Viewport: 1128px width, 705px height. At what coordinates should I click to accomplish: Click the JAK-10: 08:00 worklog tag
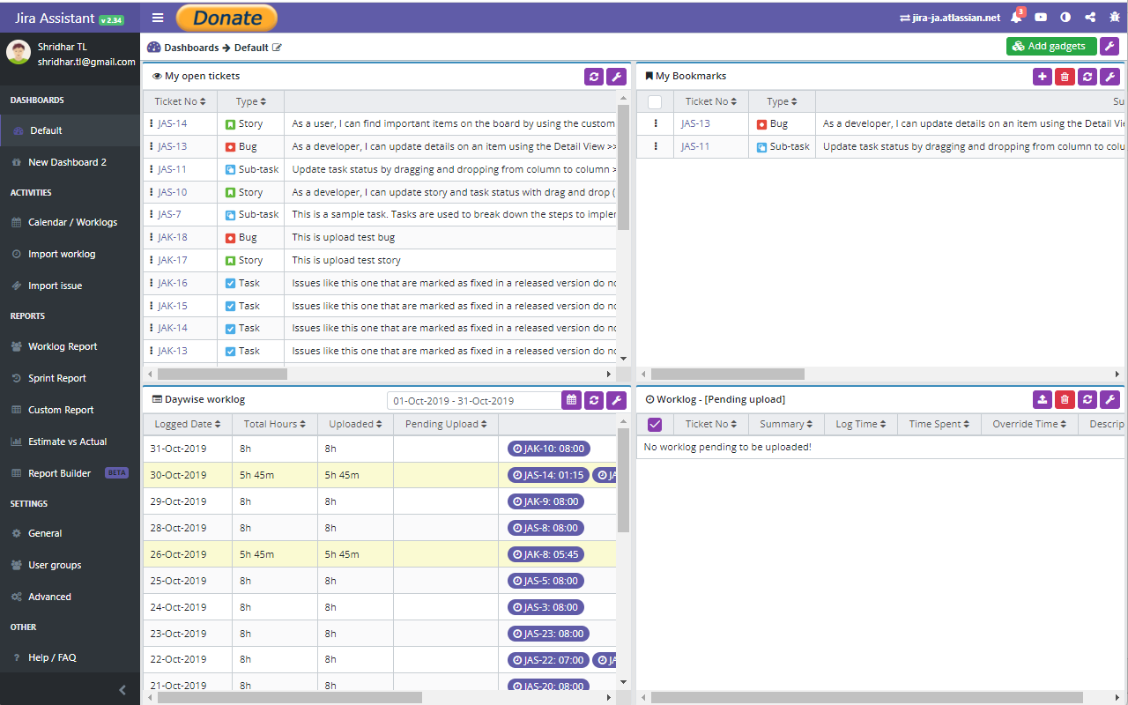(549, 449)
